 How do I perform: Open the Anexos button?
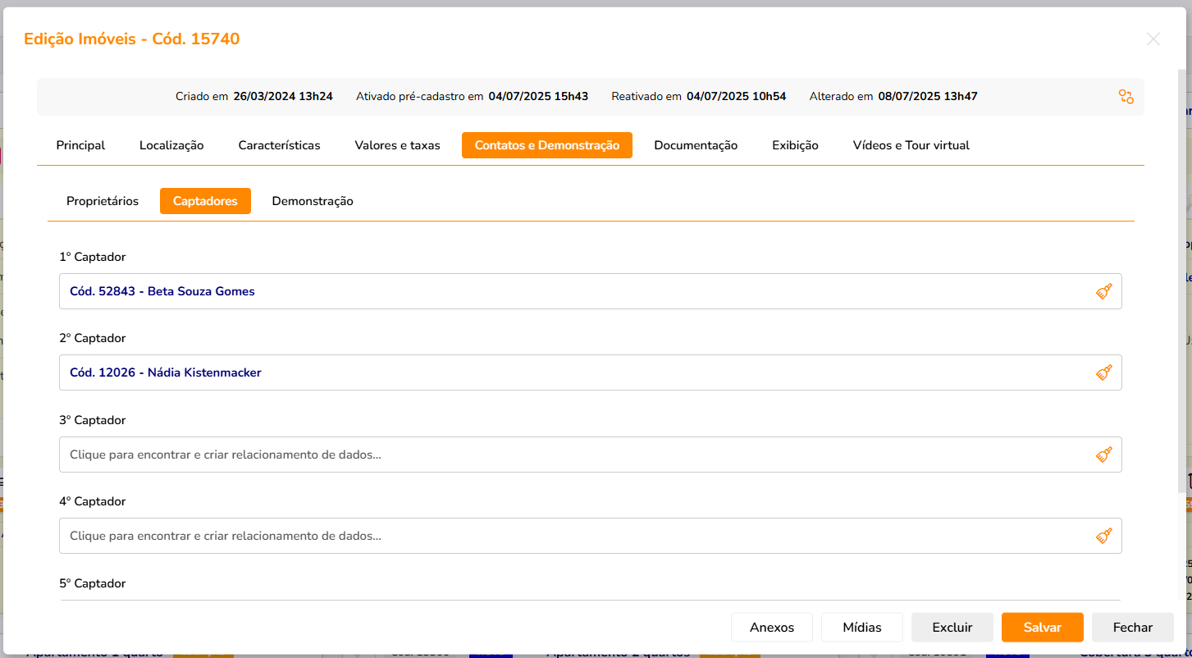click(x=771, y=628)
